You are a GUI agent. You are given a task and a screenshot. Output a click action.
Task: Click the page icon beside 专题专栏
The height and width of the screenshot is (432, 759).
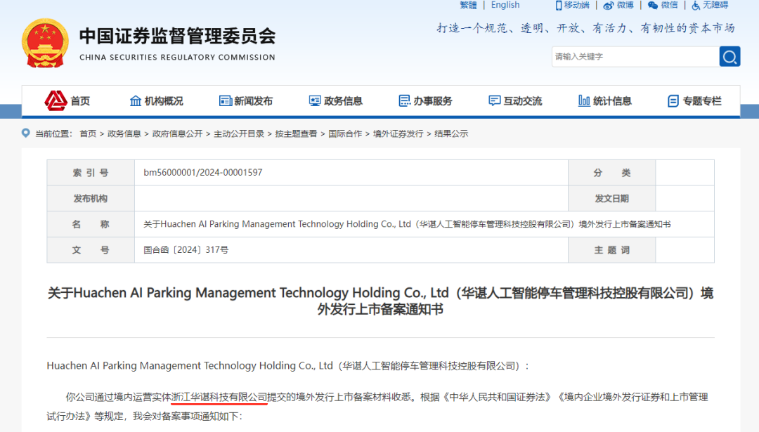(673, 100)
